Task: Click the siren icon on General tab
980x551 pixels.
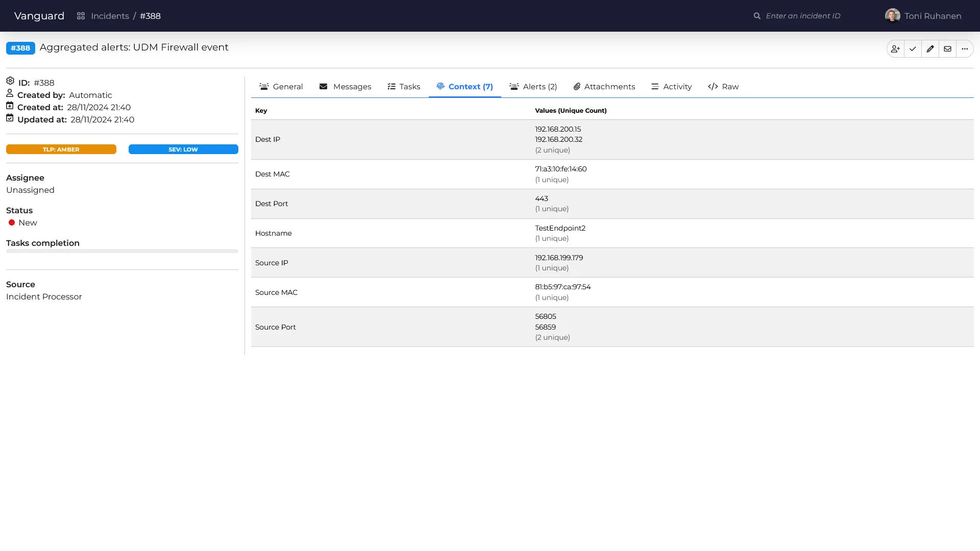Action: (x=264, y=87)
